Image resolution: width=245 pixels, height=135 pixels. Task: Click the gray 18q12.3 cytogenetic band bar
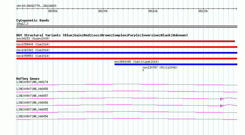(x=127, y=27)
